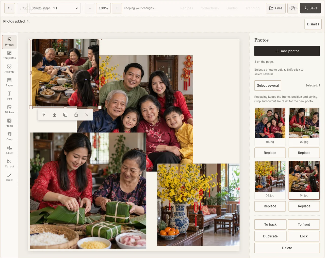The width and height of the screenshot is (325, 258).
Task: Zoom out with the minus button
Action: (90, 8)
